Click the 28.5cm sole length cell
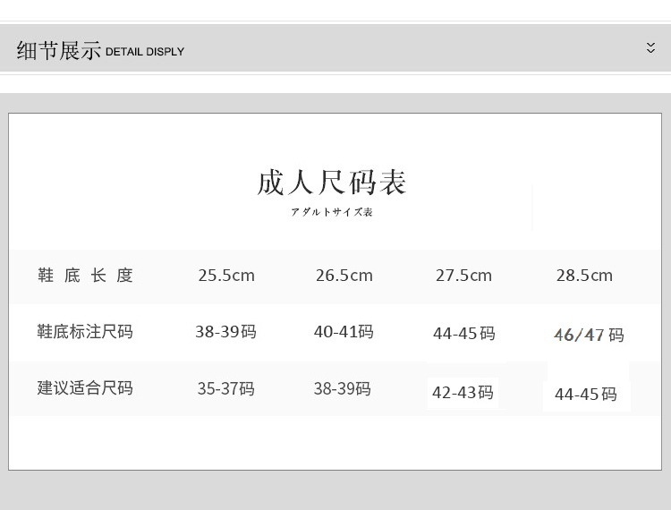Viewport: 671px width, 510px height. (x=584, y=276)
